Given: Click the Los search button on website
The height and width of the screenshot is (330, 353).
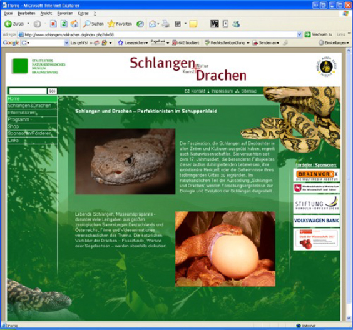Looking at the screenshot, I should tap(52, 91).
